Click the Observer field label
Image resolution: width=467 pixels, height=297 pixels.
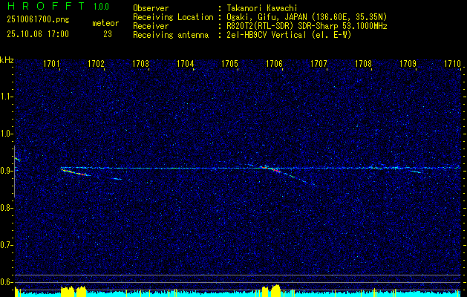click(x=151, y=8)
